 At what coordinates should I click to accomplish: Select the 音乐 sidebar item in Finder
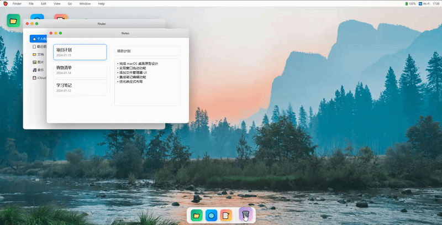click(x=39, y=70)
